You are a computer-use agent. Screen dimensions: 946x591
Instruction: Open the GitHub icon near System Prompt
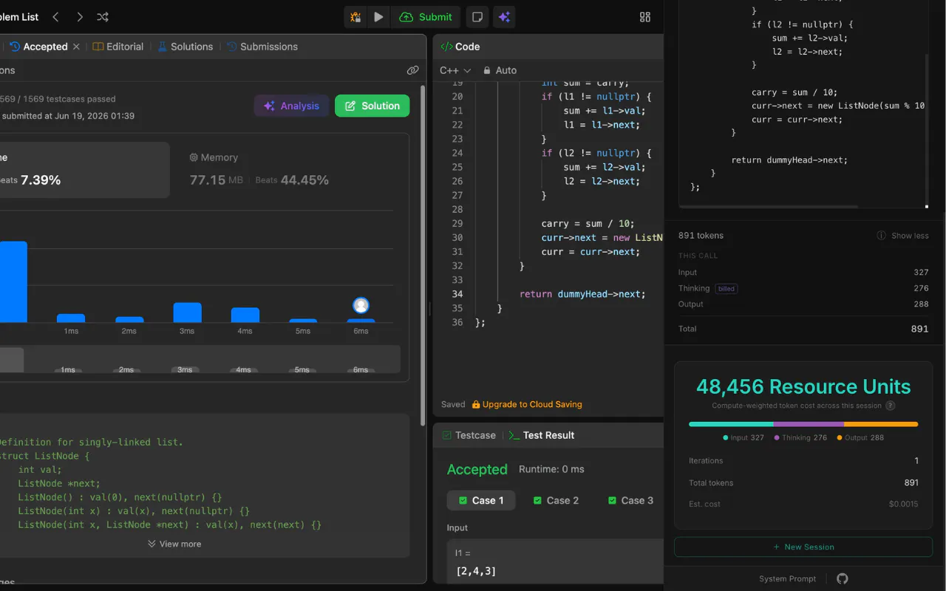click(x=843, y=578)
